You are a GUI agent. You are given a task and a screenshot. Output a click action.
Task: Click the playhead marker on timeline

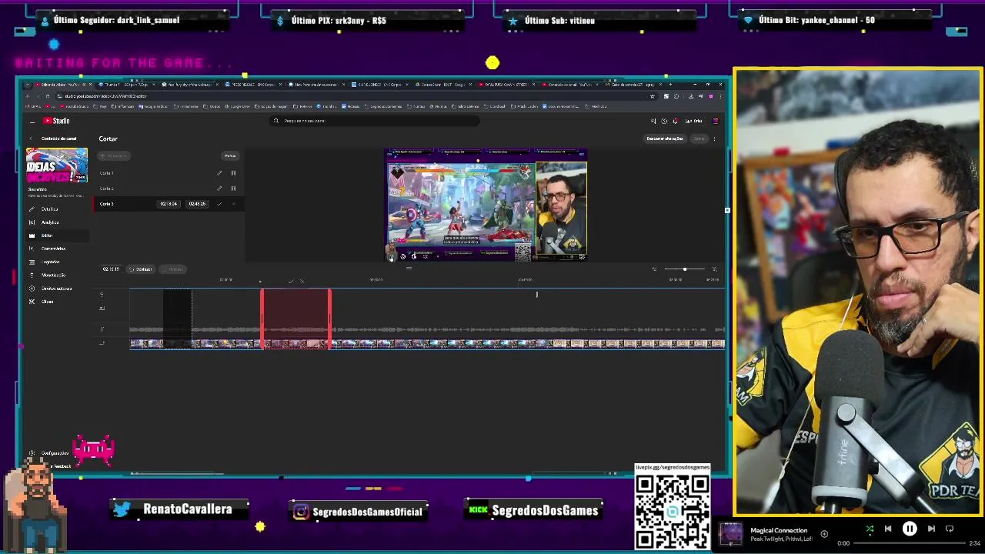260,282
